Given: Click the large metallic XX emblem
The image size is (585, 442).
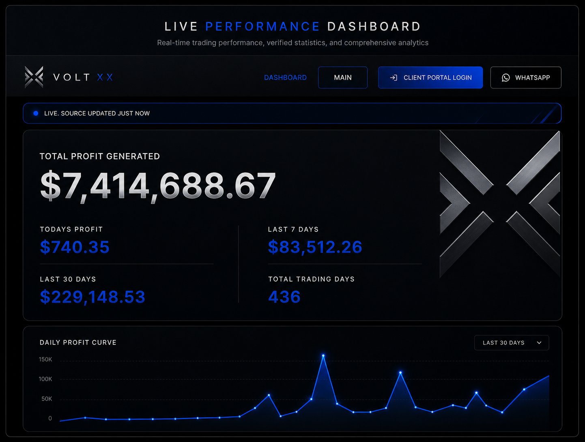Looking at the screenshot, I should tap(500, 204).
